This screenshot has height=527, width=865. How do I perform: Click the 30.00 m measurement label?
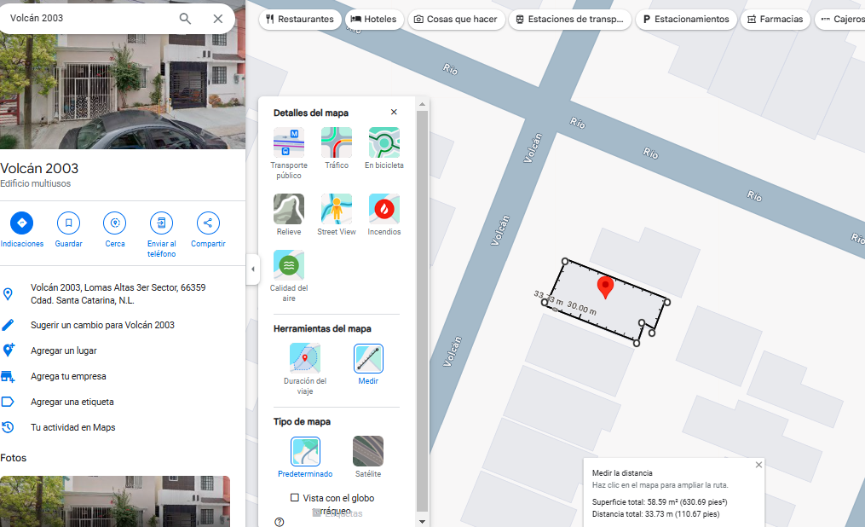[581, 308]
